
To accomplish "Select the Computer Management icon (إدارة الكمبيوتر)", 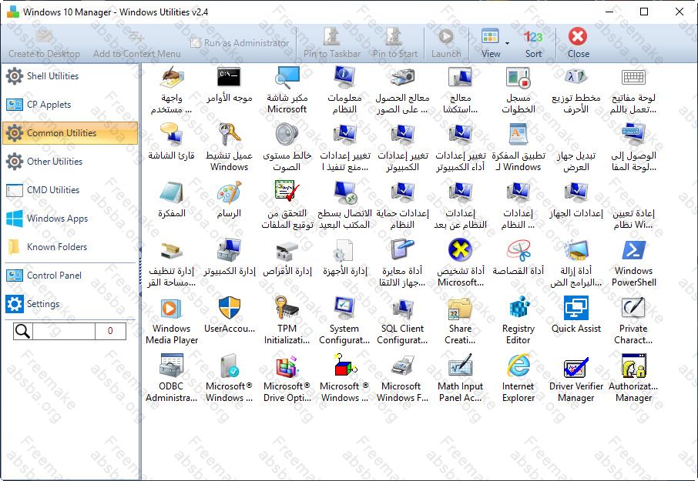I will pyautogui.click(x=230, y=250).
